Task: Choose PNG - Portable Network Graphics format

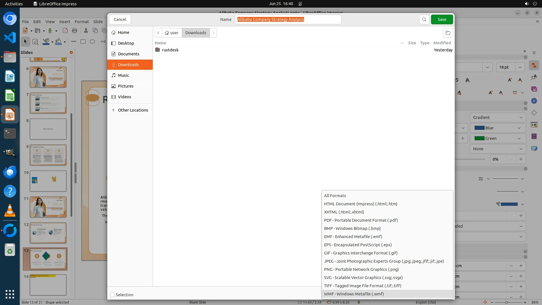Action: (361, 269)
